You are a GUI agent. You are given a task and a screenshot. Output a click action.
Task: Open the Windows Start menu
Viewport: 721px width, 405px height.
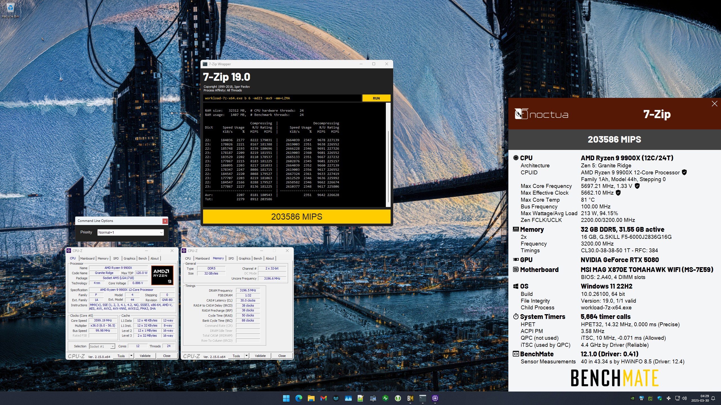tap(286, 398)
